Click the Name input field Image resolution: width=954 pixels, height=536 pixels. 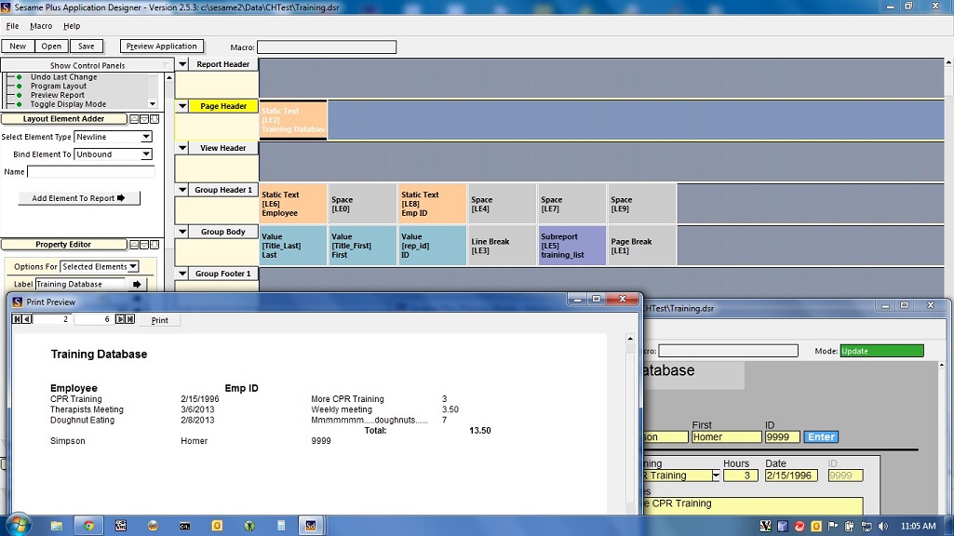pyautogui.click(x=91, y=172)
